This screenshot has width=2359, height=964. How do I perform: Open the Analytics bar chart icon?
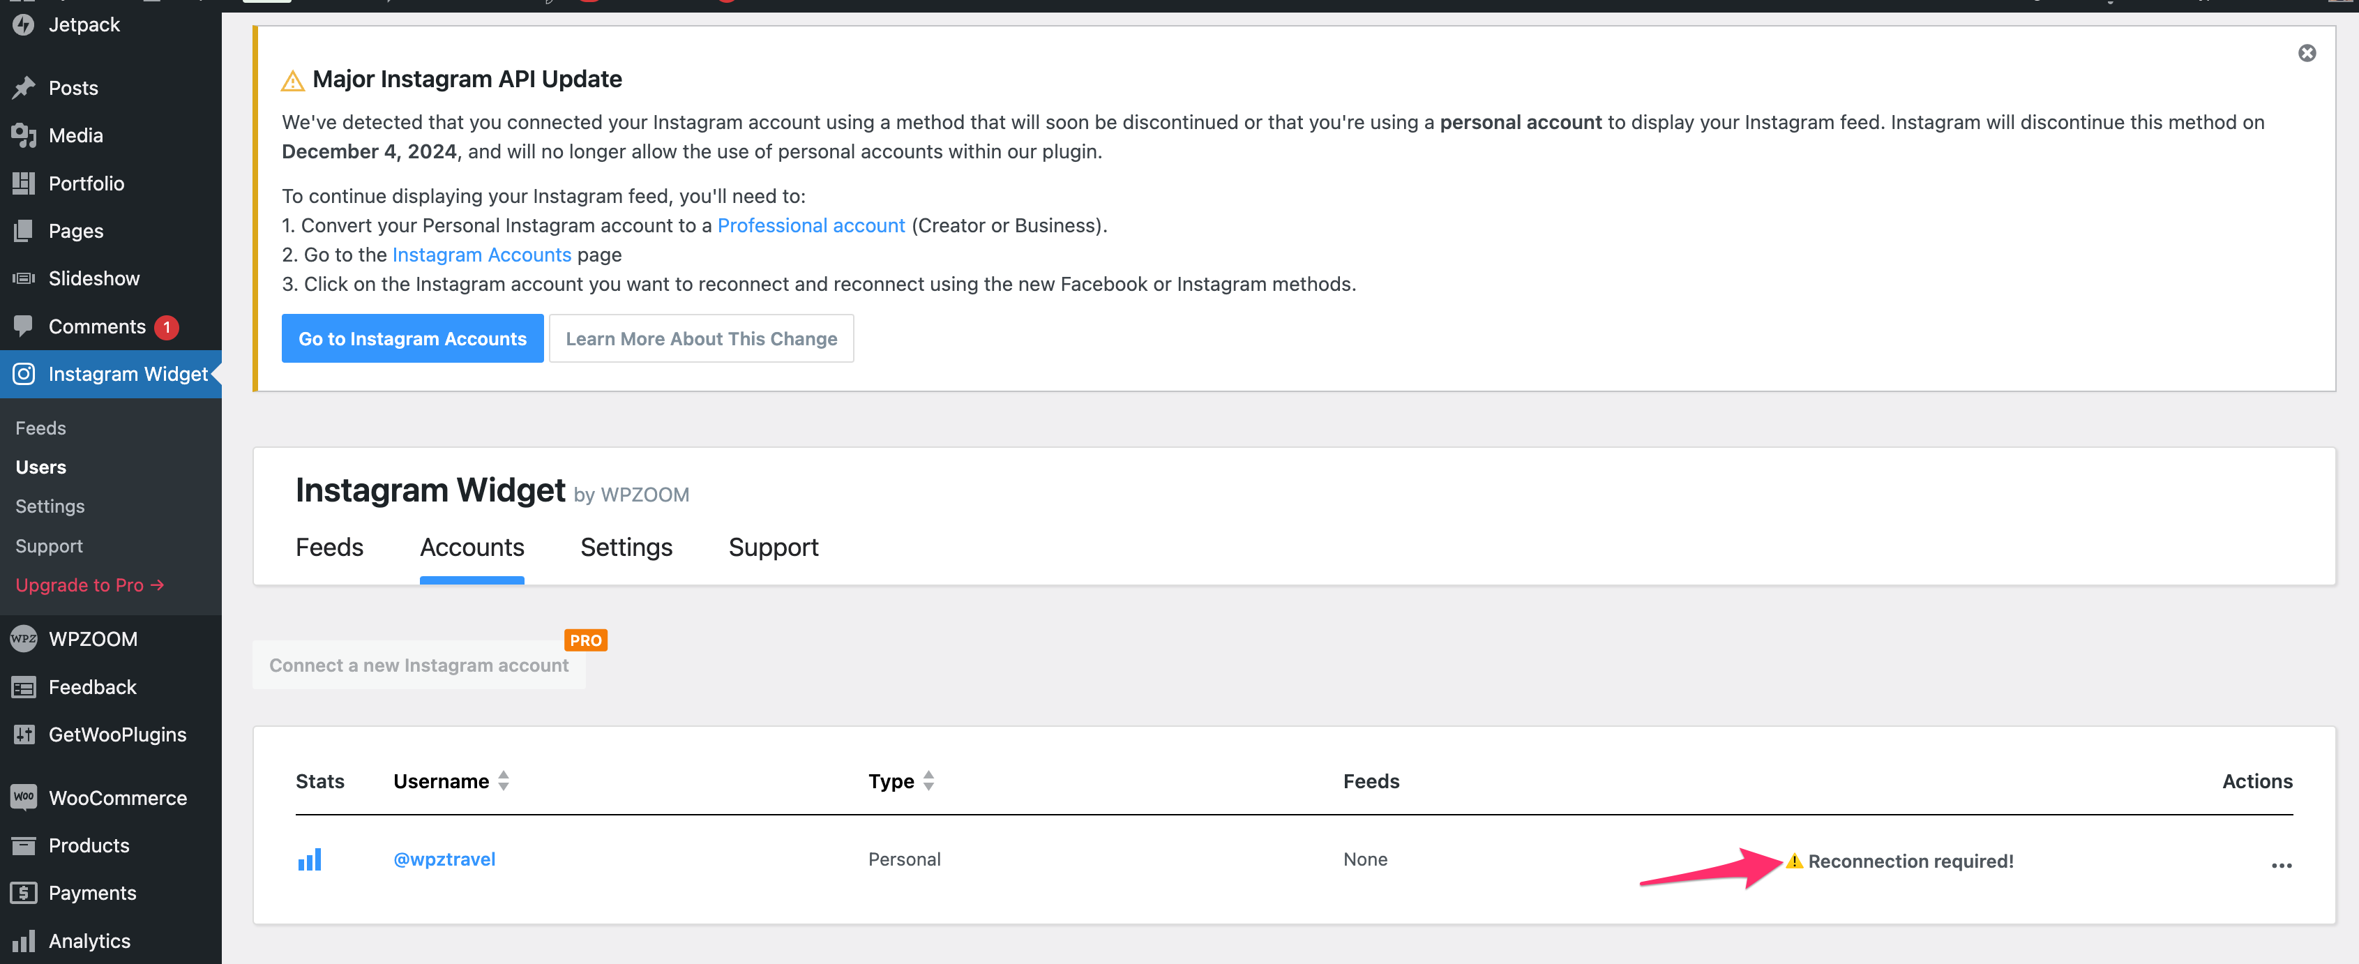tap(24, 940)
